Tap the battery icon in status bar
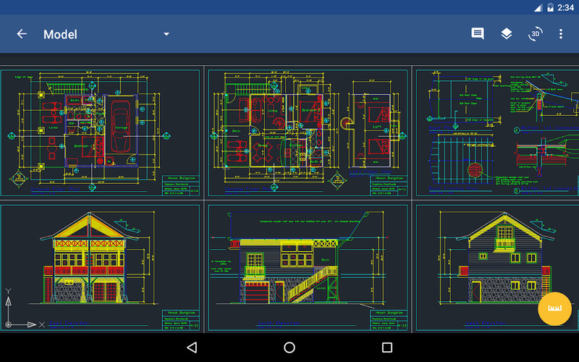Viewport: 579px width, 362px height. (x=551, y=7)
